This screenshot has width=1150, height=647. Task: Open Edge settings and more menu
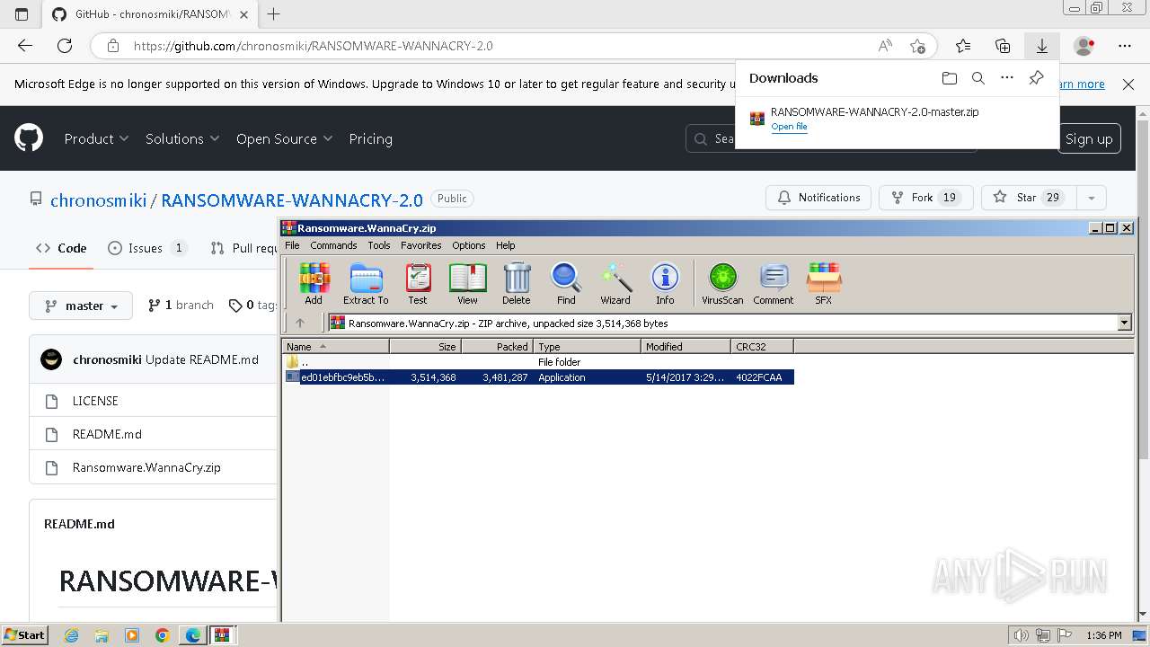1125,46
